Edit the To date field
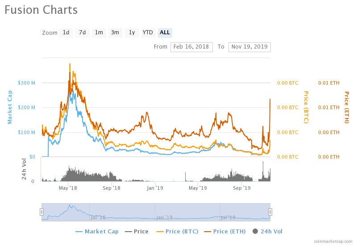Image resolution: width=357 pixels, height=245 pixels. tap(249, 47)
